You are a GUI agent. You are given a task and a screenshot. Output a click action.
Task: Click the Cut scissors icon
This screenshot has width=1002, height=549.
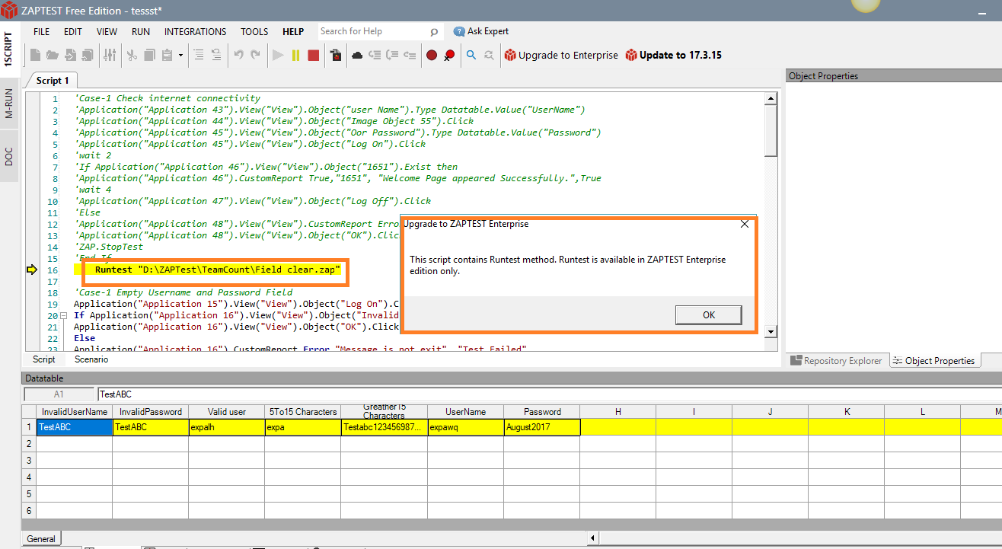(x=131, y=55)
